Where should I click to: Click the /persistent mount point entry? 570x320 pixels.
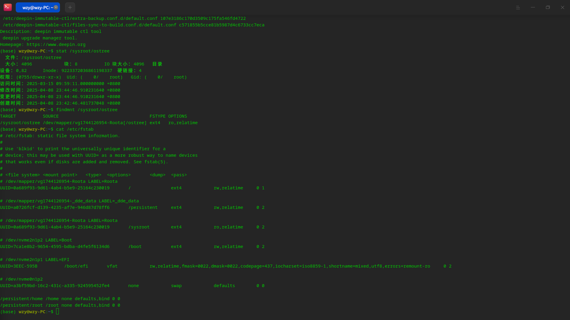(143, 207)
